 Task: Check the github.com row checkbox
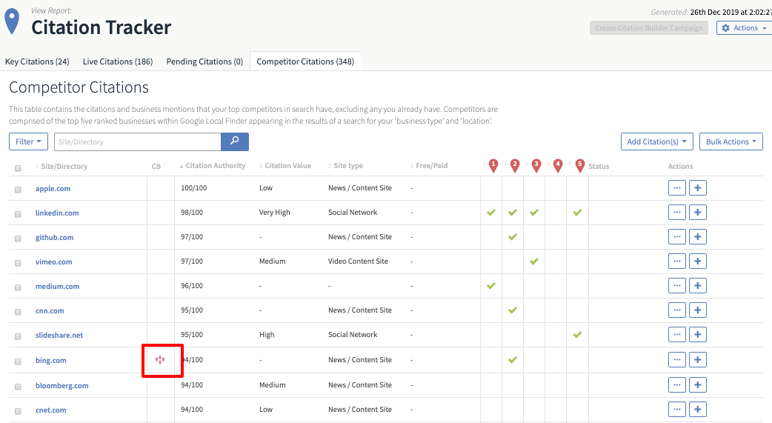pos(18,239)
